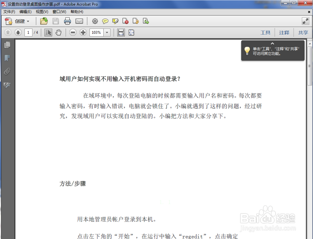
Task: Open the 注释 panel
Action: pos(284,32)
